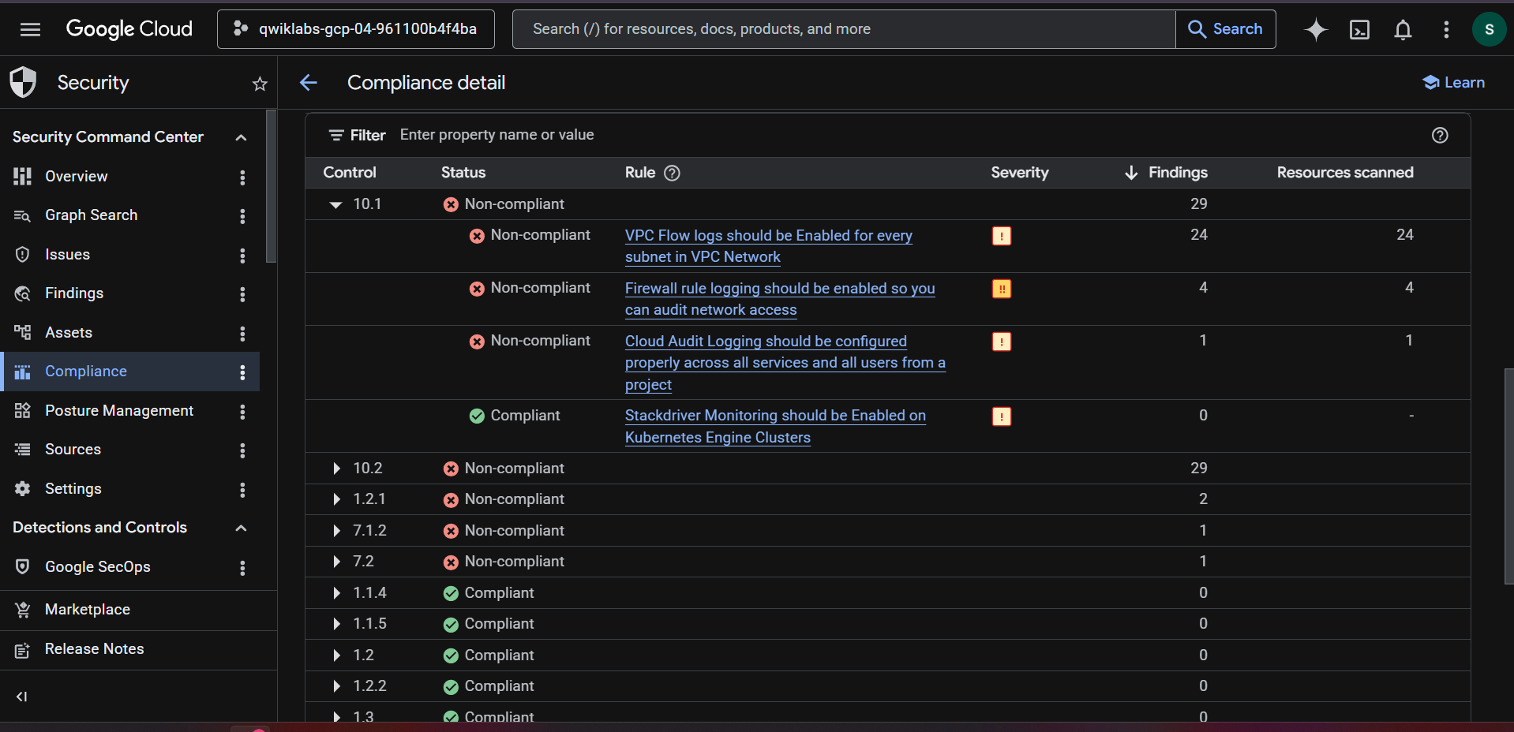Collapse the Detections and Controls section
Screen dimensions: 1514x732
coord(241,528)
